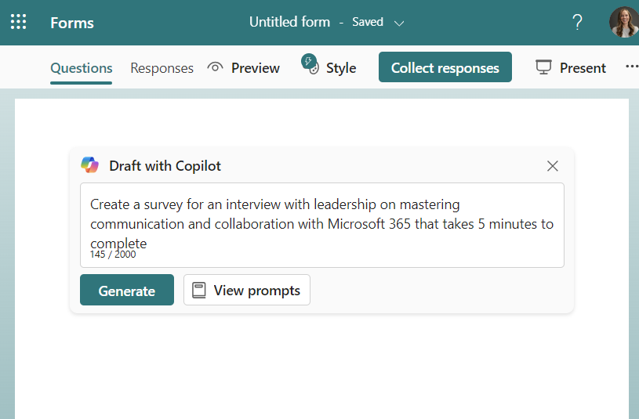The image size is (639, 419).
Task: Close the Draft with Copilot panel
Action: (553, 166)
